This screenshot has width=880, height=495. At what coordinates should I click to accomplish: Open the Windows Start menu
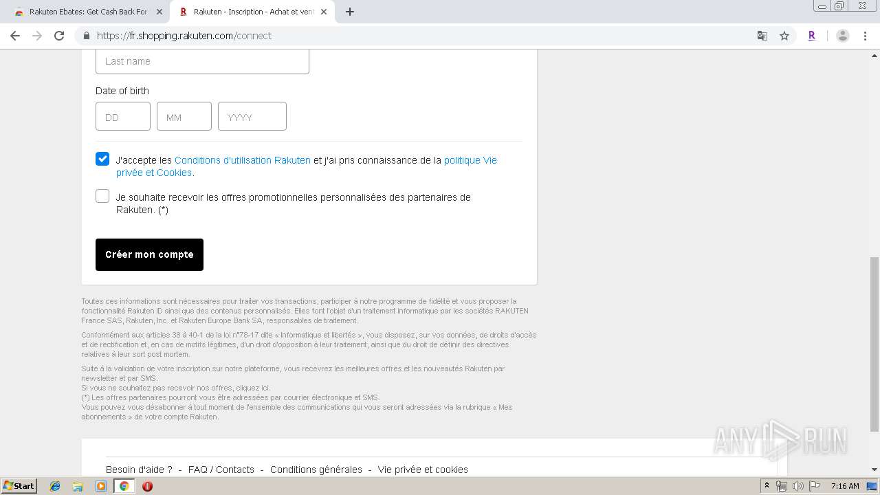pyautogui.click(x=19, y=486)
